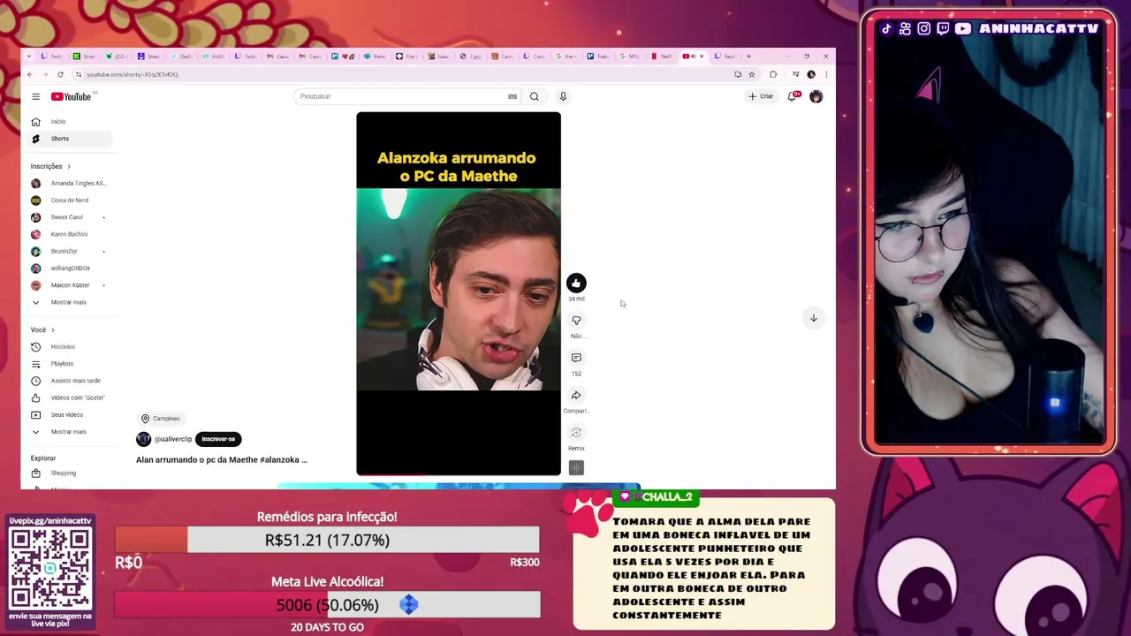The image size is (1131, 636).
Task: Click the Criar create button
Action: 761,96
